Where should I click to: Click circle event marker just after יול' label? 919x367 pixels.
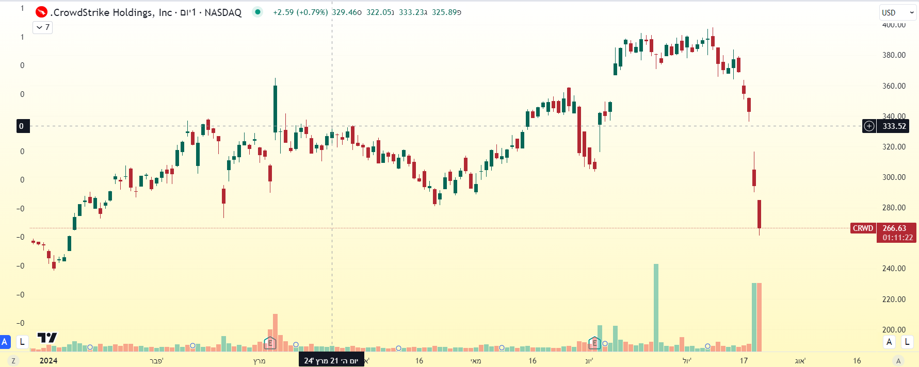707,346
